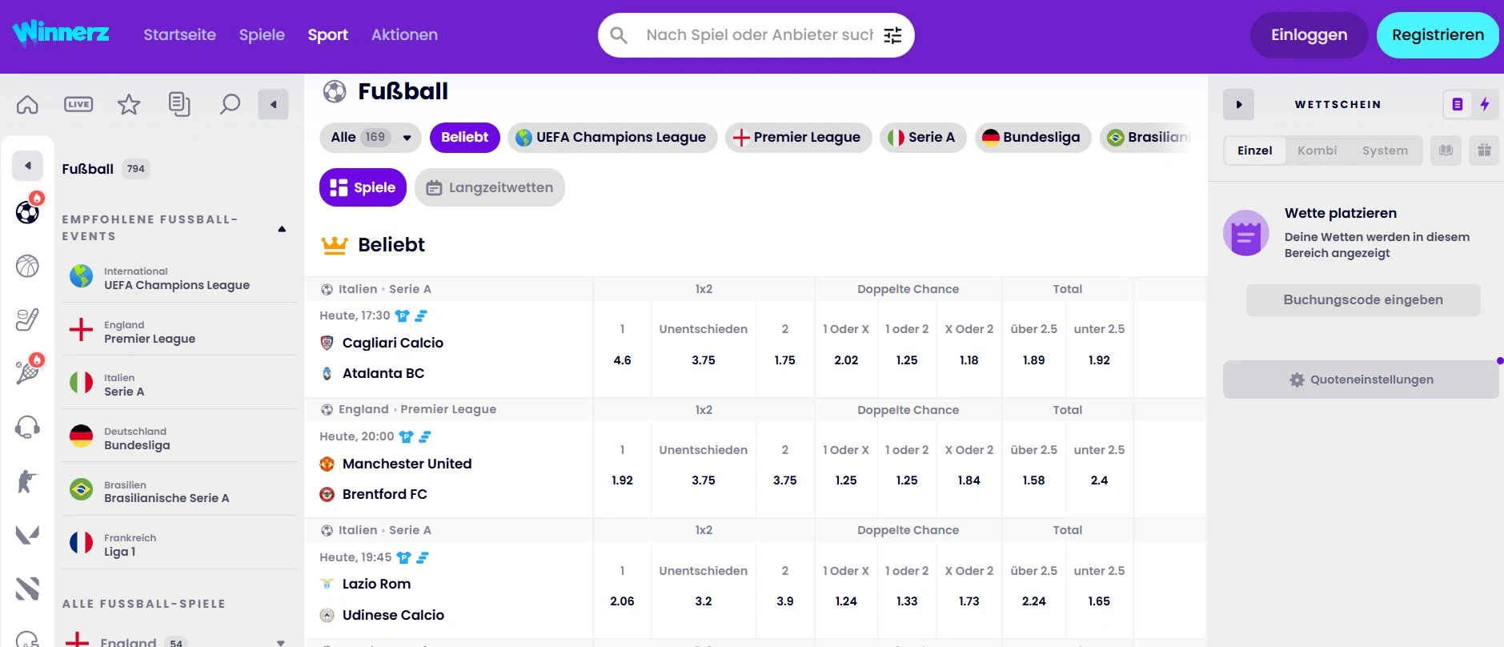Open UEFA Champions League in sidebar
The width and height of the screenshot is (1504, 647).
tap(179, 276)
